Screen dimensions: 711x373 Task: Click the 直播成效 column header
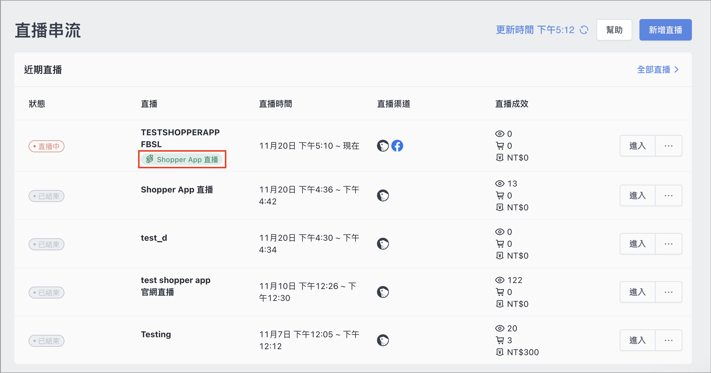tap(512, 104)
